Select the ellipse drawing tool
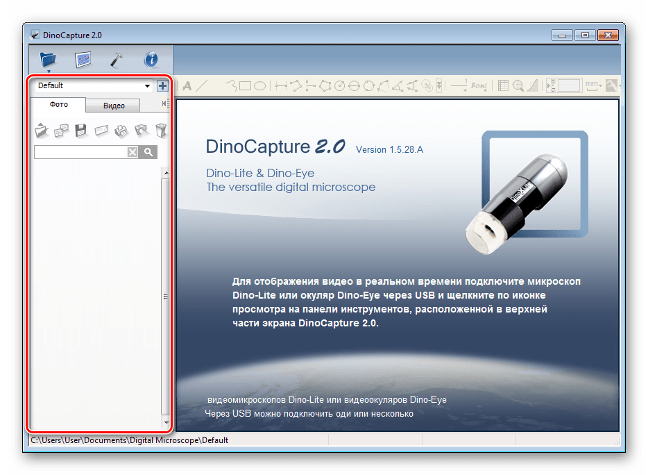 259,85
